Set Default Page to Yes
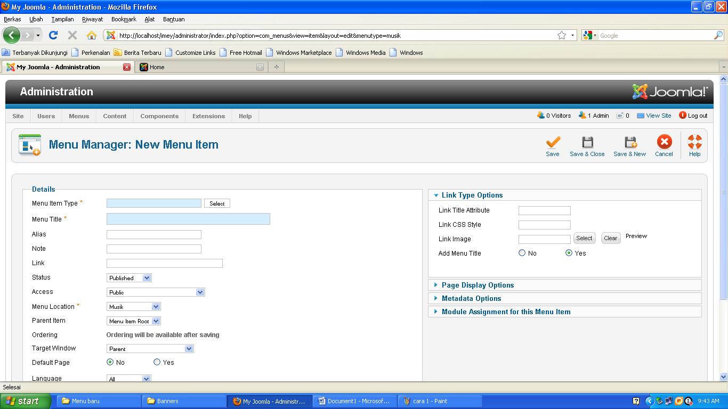This screenshot has height=409, width=728. (157, 362)
